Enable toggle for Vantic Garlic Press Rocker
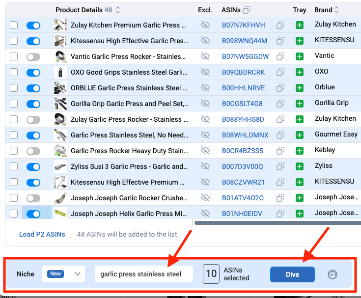361x298 pixels. pos(33,57)
